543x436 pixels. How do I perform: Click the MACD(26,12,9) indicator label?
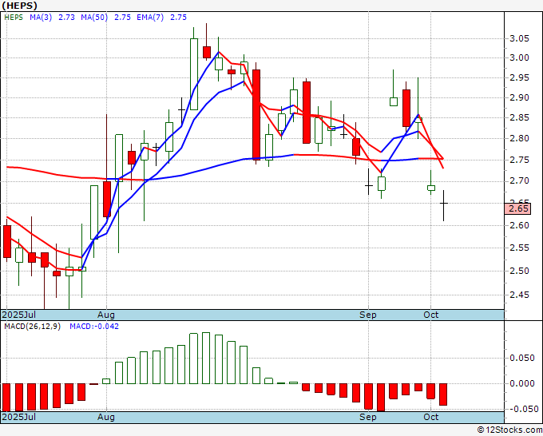tap(32, 327)
